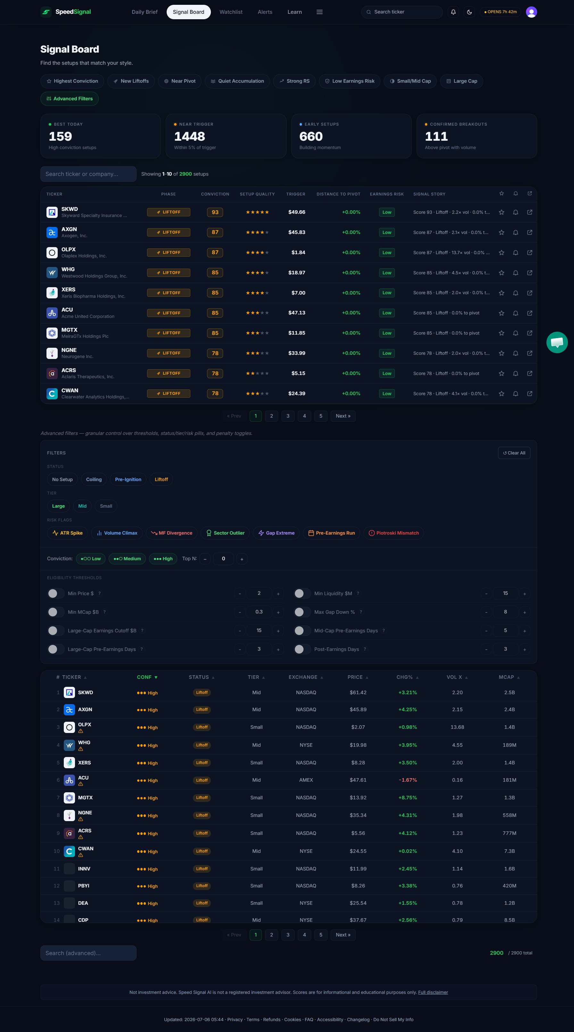Increase the Top N value
574x1032 pixels.
[242, 559]
